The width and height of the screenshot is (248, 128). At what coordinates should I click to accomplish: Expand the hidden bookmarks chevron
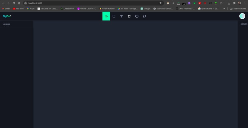224,9
